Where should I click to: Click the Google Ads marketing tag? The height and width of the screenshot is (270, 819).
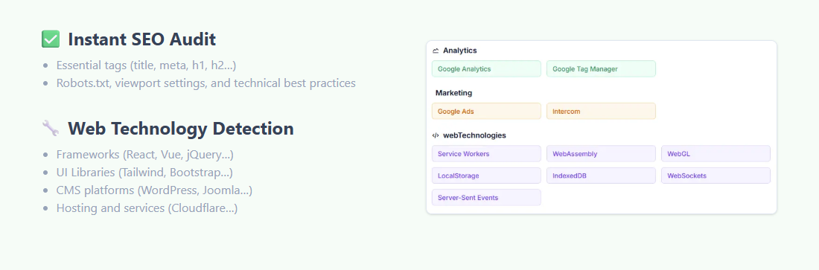[486, 112]
